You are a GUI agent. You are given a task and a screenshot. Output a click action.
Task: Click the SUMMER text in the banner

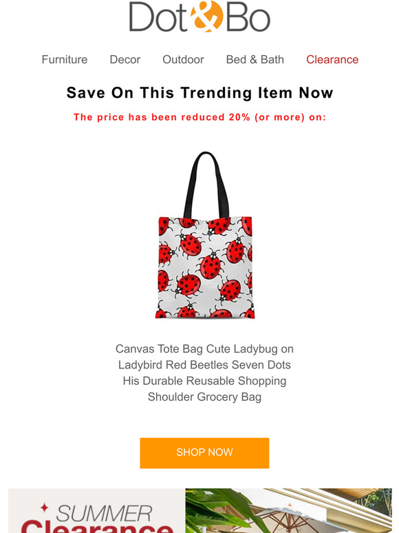(104, 514)
